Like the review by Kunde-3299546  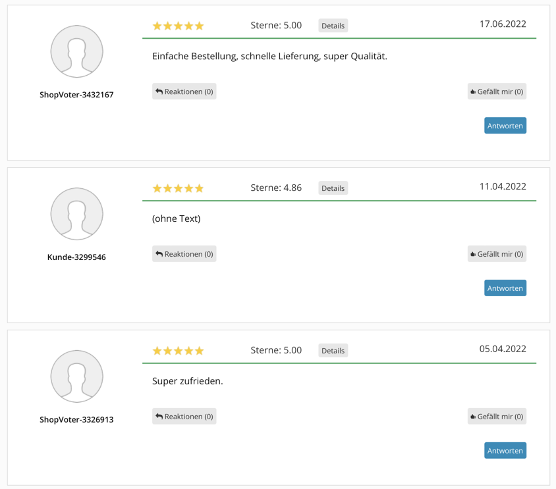pos(497,254)
